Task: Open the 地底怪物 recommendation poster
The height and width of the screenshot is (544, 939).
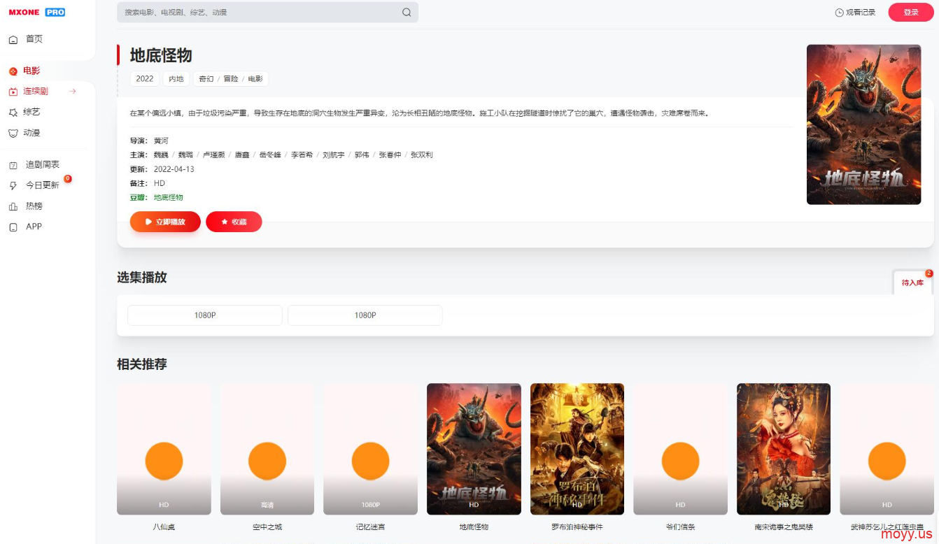Action: coord(474,449)
